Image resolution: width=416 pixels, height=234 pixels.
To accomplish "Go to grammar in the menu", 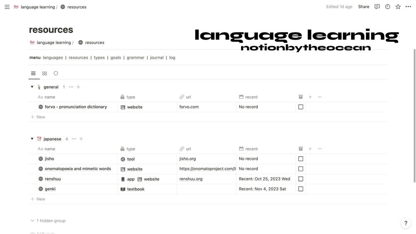I will 136,58.
